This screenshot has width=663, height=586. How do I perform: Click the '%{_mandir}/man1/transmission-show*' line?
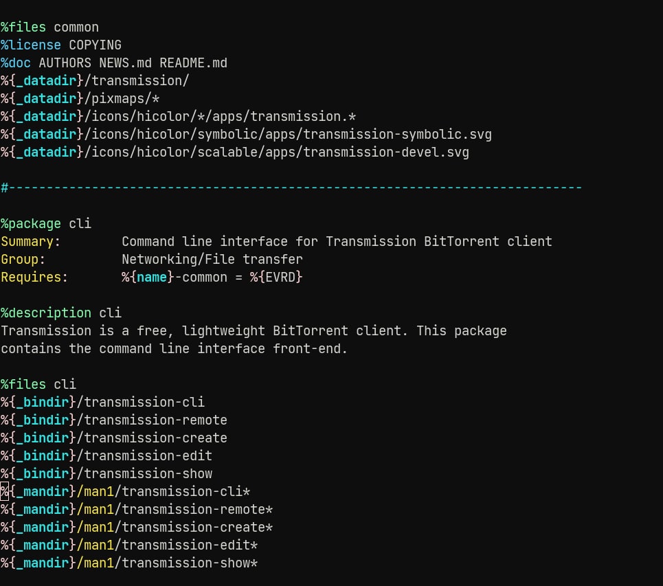129,563
